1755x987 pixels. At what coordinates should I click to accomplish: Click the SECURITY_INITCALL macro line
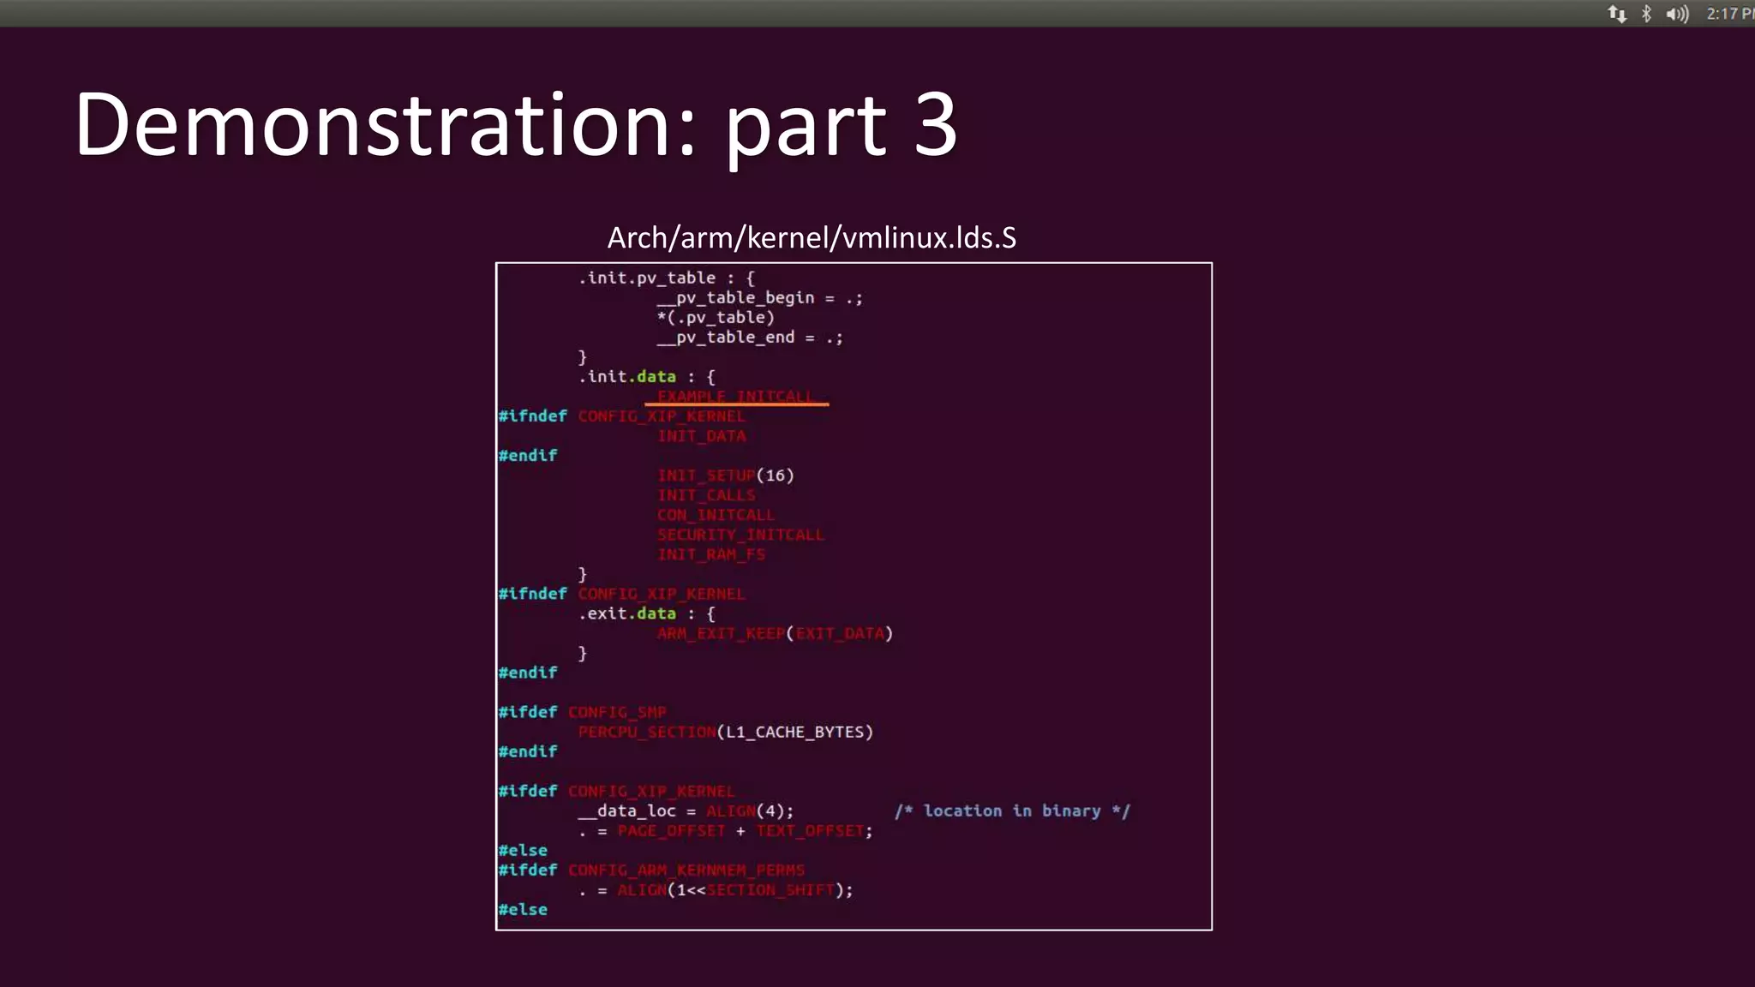[x=741, y=535]
